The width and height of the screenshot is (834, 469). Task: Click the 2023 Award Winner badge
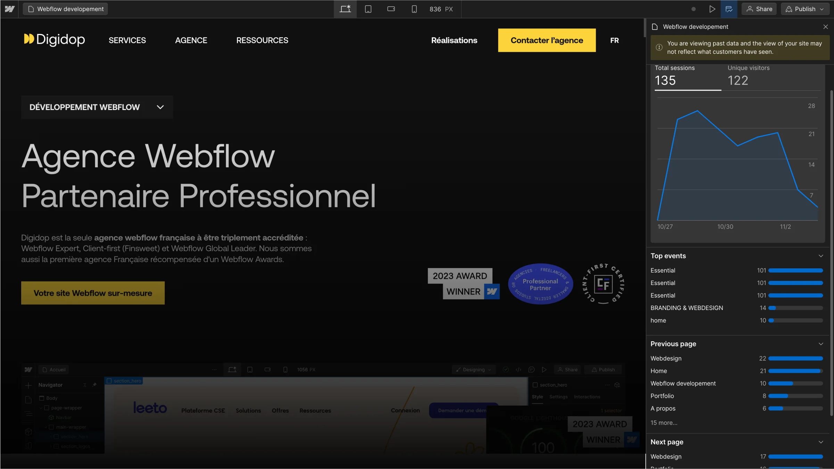pos(464,284)
